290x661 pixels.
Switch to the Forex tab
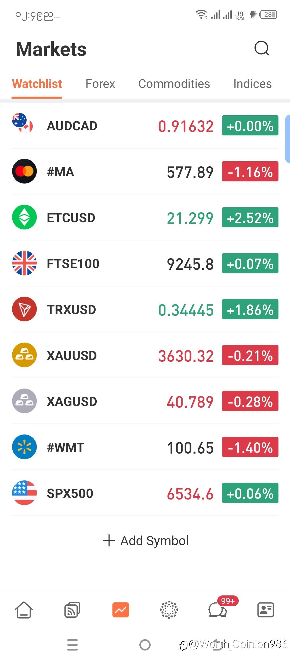(100, 84)
